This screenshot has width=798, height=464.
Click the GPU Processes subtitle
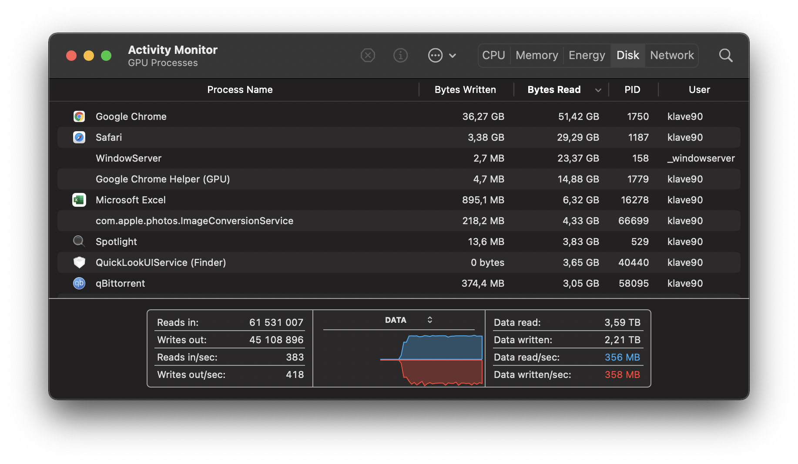(x=163, y=63)
